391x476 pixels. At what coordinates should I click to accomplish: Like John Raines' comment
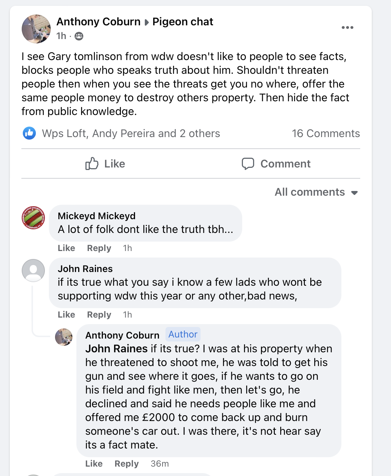67,315
